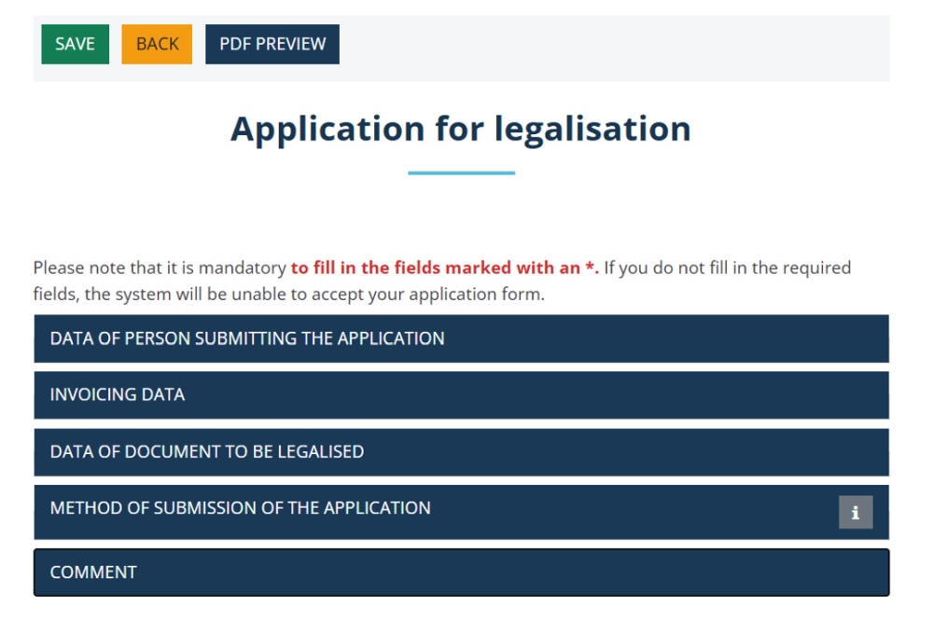
Task: Toggle the DATA OF DOCUMENT TO BE LEGALISED panel
Action: point(461,452)
